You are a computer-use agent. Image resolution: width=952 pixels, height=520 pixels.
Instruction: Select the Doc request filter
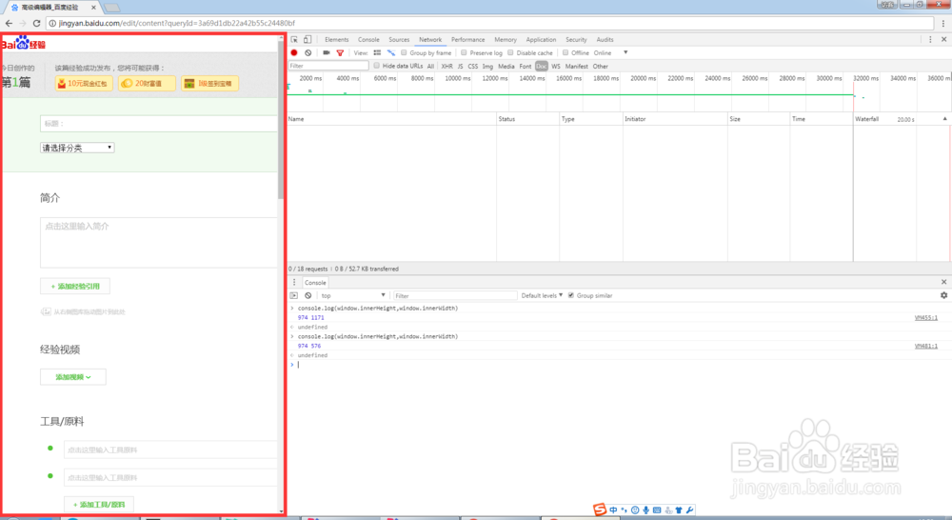pyautogui.click(x=541, y=67)
